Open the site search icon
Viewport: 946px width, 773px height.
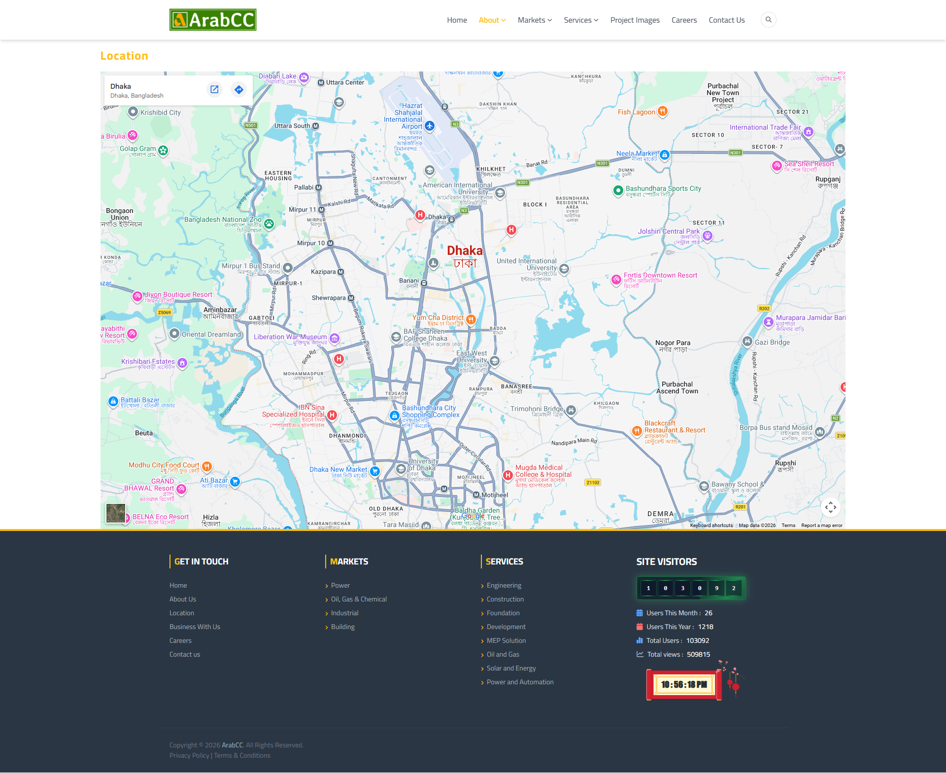pyautogui.click(x=769, y=20)
